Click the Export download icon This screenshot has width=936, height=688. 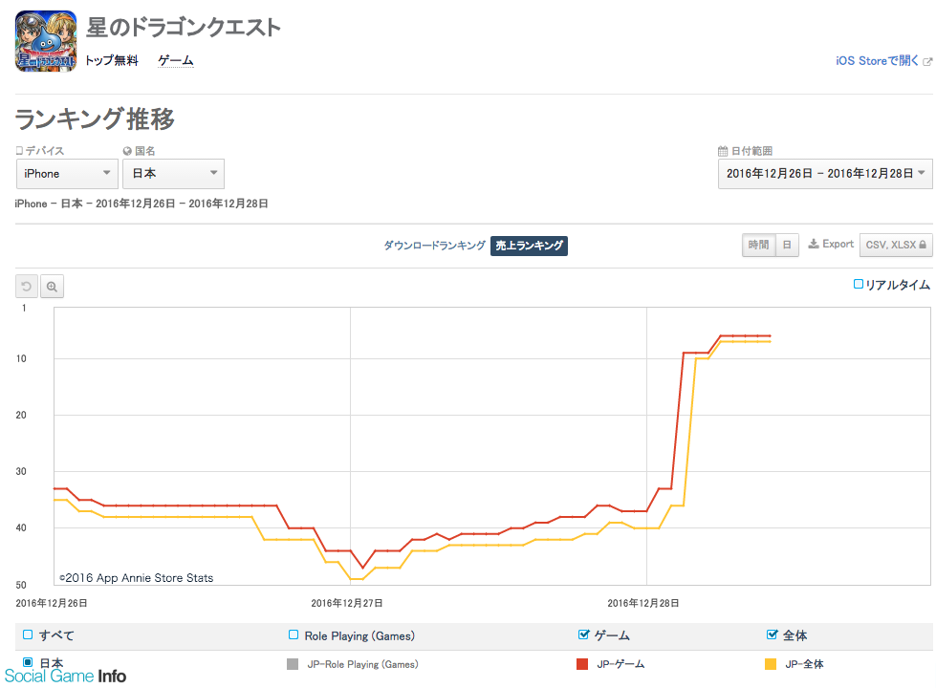813,244
